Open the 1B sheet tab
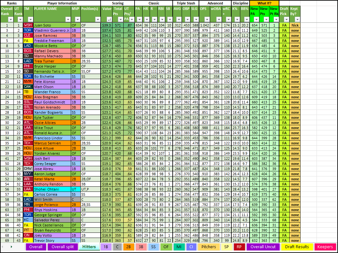 pyautogui.click(x=106, y=247)
